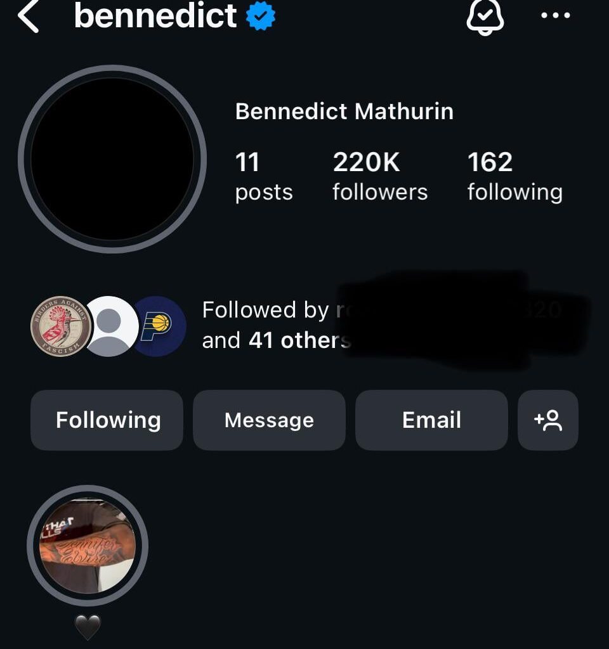Tap the black heart highlight label

click(x=88, y=627)
